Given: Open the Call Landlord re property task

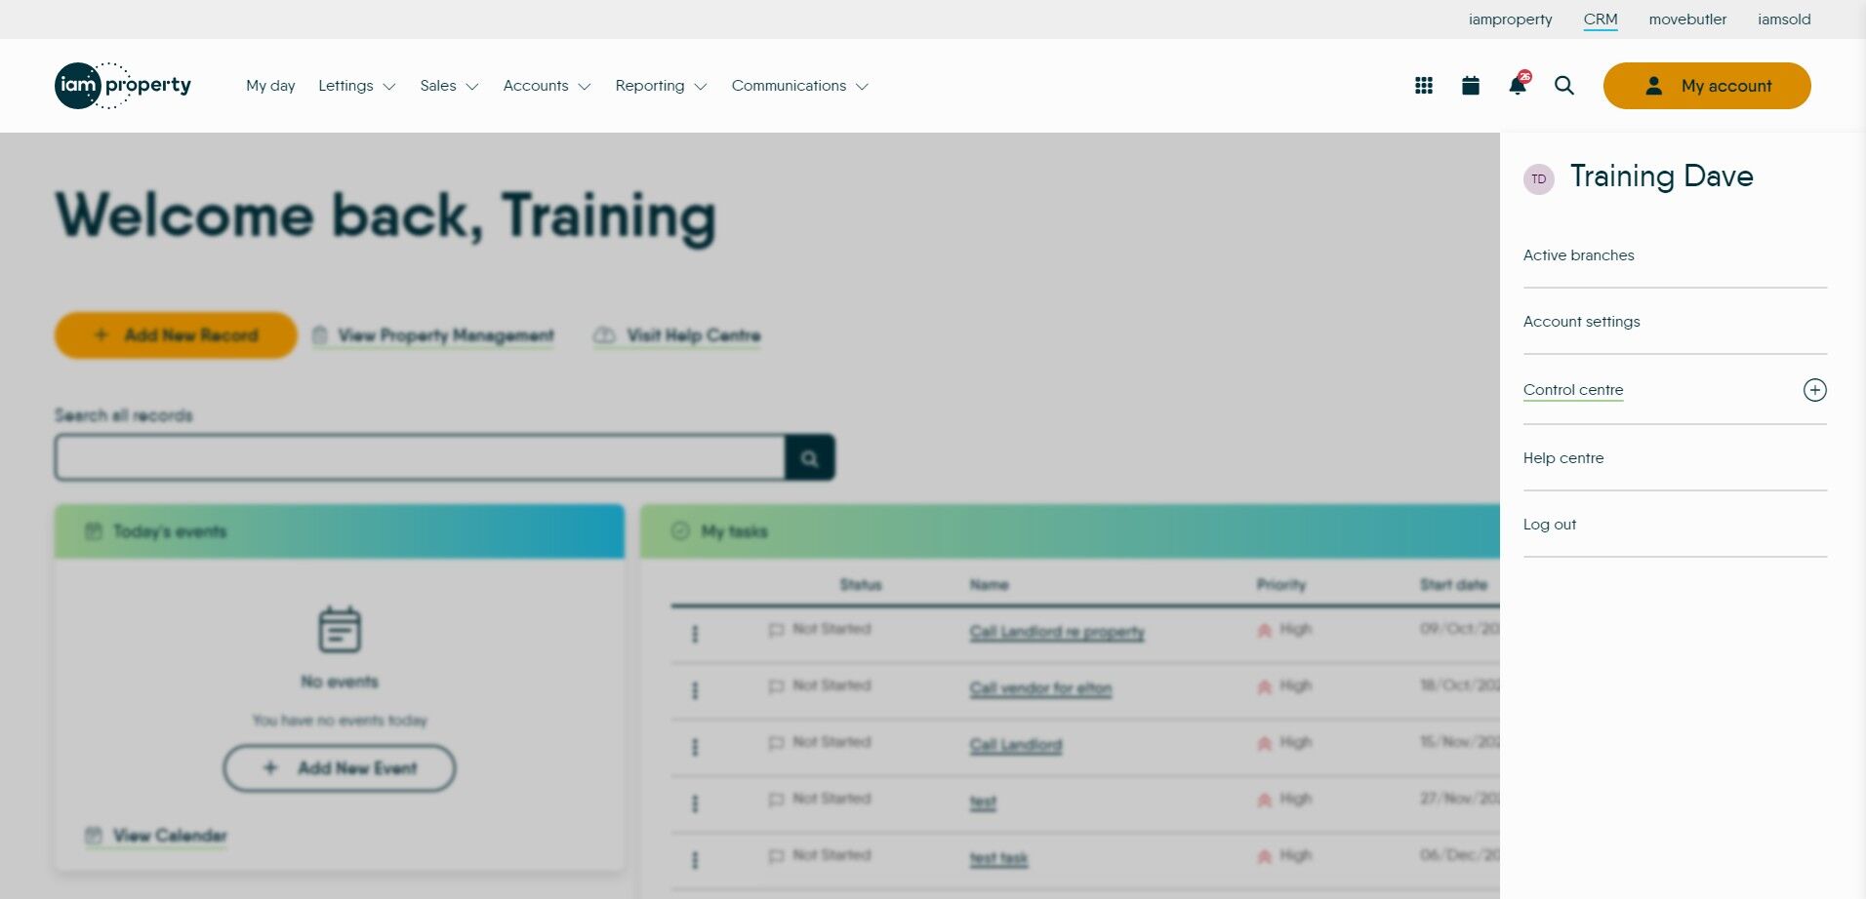Looking at the screenshot, I should click(x=1057, y=632).
